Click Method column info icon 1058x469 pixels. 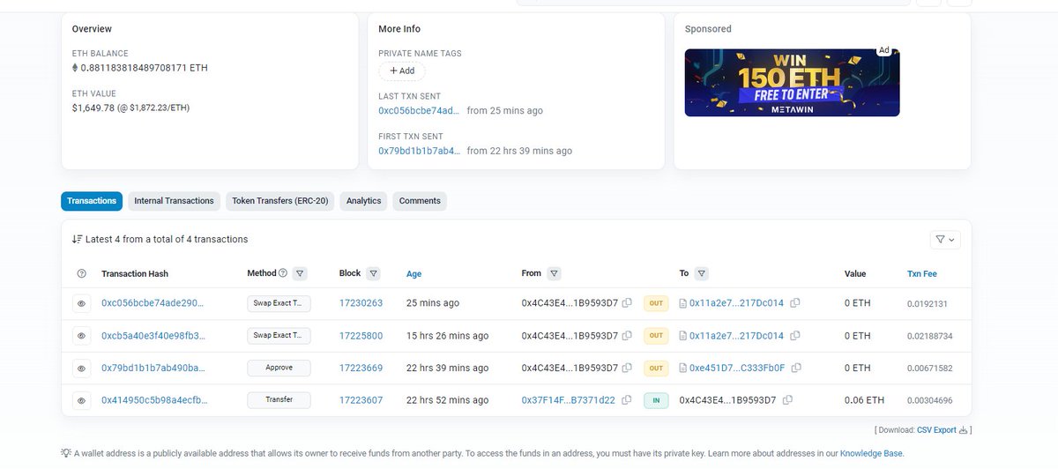pyautogui.click(x=283, y=273)
